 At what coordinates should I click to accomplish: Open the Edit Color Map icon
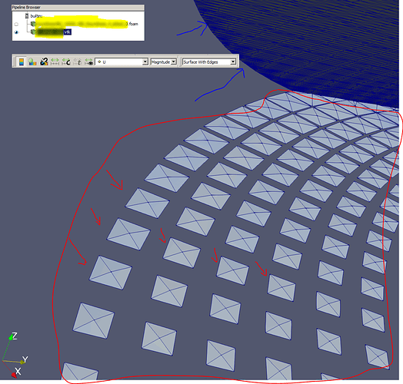tap(32, 62)
